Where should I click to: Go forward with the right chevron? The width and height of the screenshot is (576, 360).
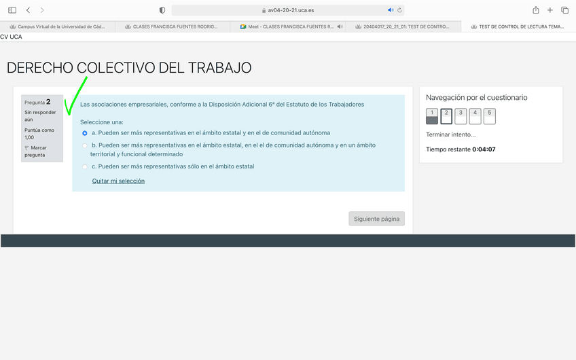42,10
